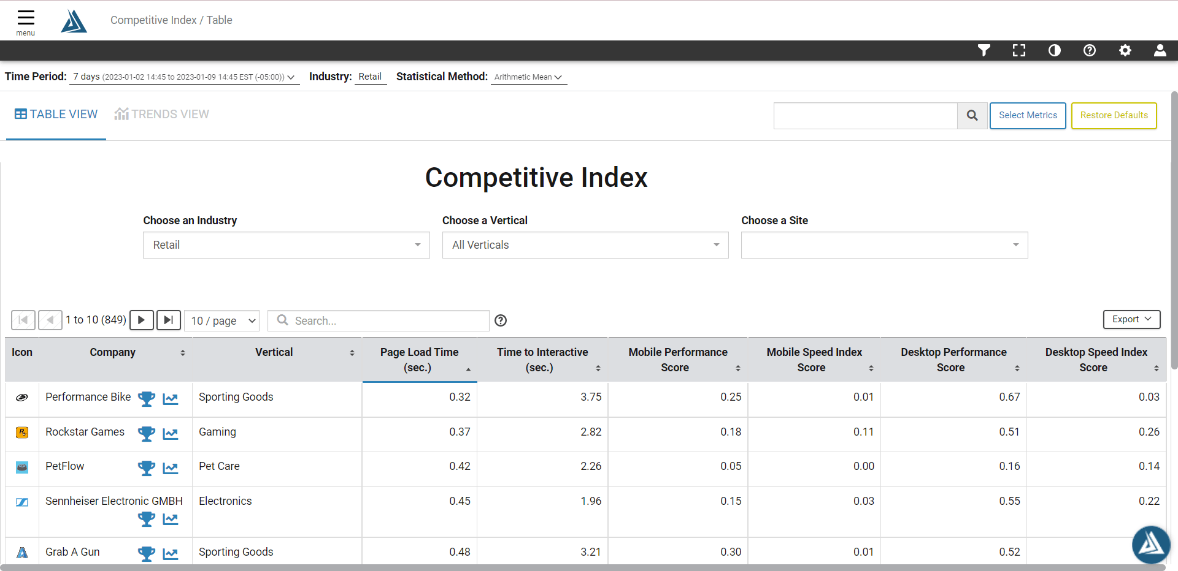Open the Arithmetic Mean statistical method menu
This screenshot has height=571, width=1178.
tap(528, 77)
